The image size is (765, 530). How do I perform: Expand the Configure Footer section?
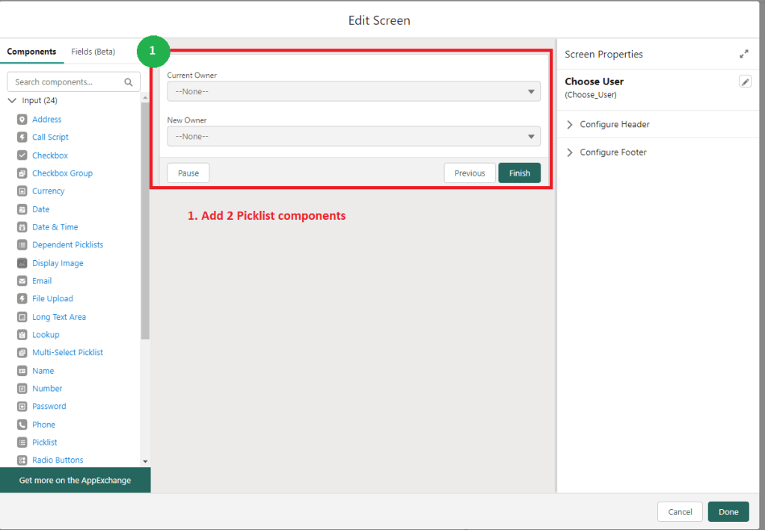coord(612,152)
